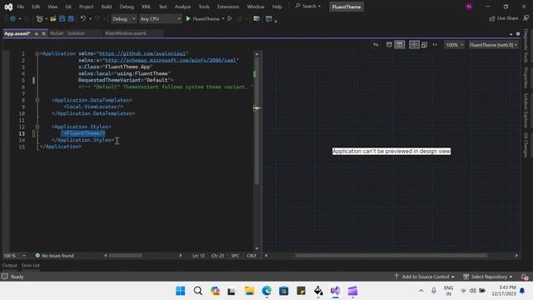Image resolution: width=533 pixels, height=300 pixels.
Task: Open the FluentTheme [net6.0] target dropdown
Action: 493,44
